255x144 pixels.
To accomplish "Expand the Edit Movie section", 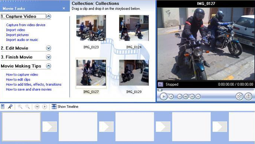I will tap(49, 48).
